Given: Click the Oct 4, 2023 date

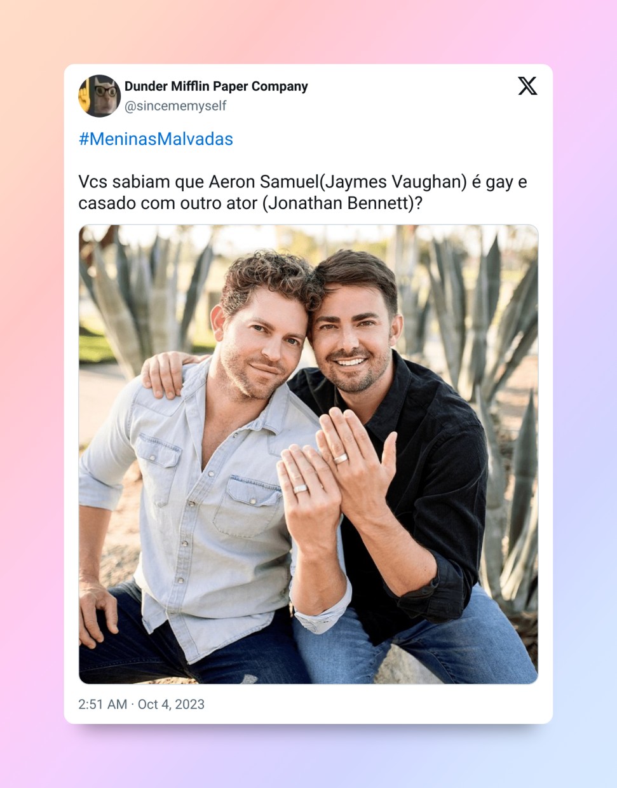Looking at the screenshot, I should (x=171, y=704).
